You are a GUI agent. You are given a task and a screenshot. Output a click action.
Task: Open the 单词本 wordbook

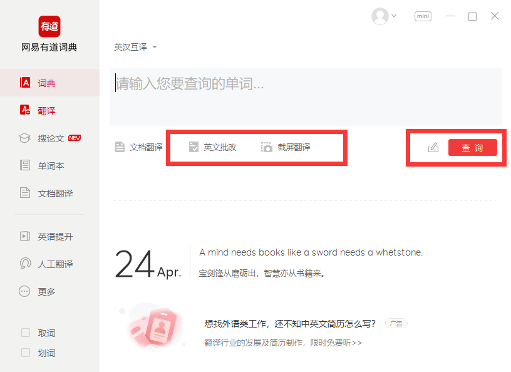coord(50,165)
